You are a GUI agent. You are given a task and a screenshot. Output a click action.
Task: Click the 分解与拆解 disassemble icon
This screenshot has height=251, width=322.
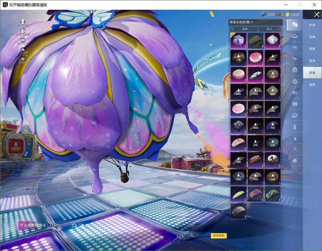[23, 31]
